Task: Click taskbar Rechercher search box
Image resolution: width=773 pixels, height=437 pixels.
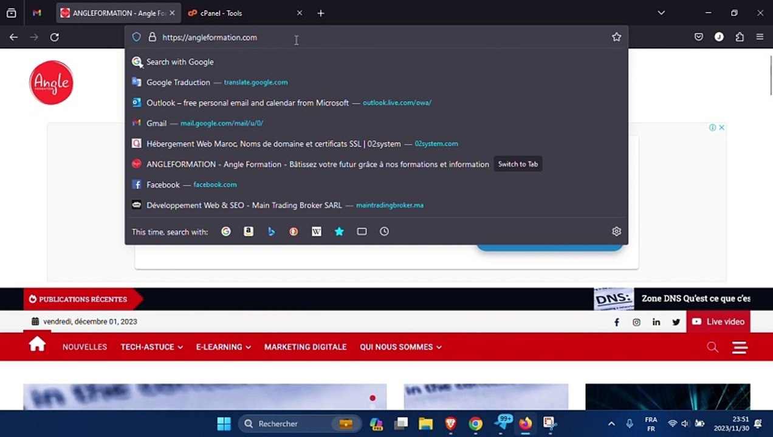Action: [298, 424]
